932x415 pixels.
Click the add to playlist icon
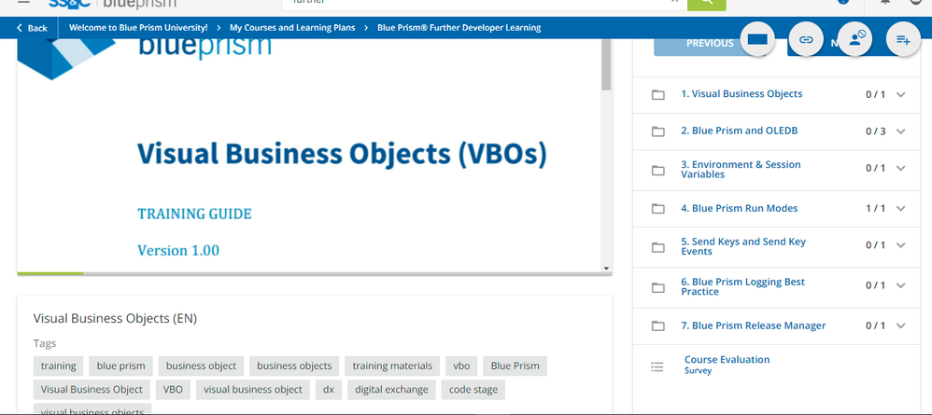click(x=903, y=40)
